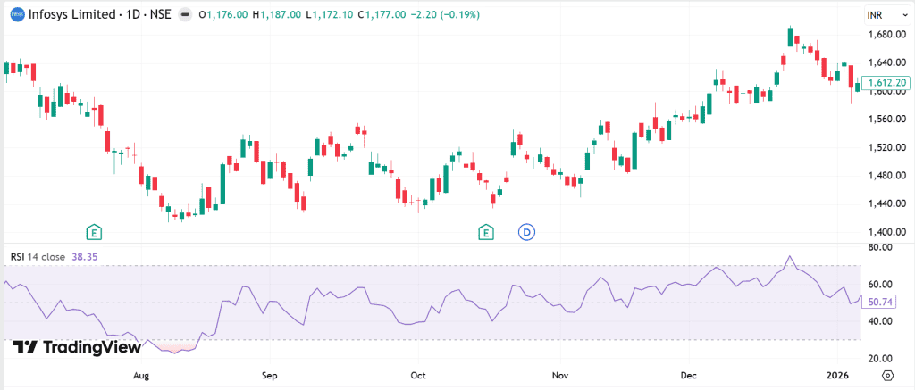This screenshot has width=915, height=390.
Task: Click the Infosys Limited · 1D · NSE title
Action: point(100,14)
